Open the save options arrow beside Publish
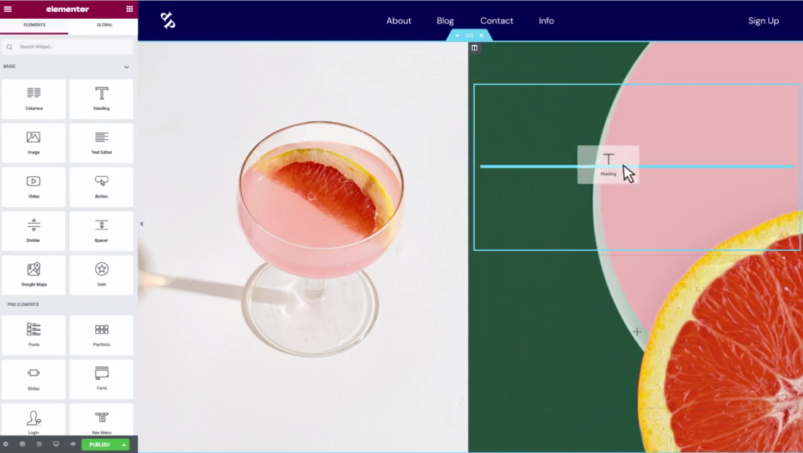Screen dimensions: 803x453 124,445
